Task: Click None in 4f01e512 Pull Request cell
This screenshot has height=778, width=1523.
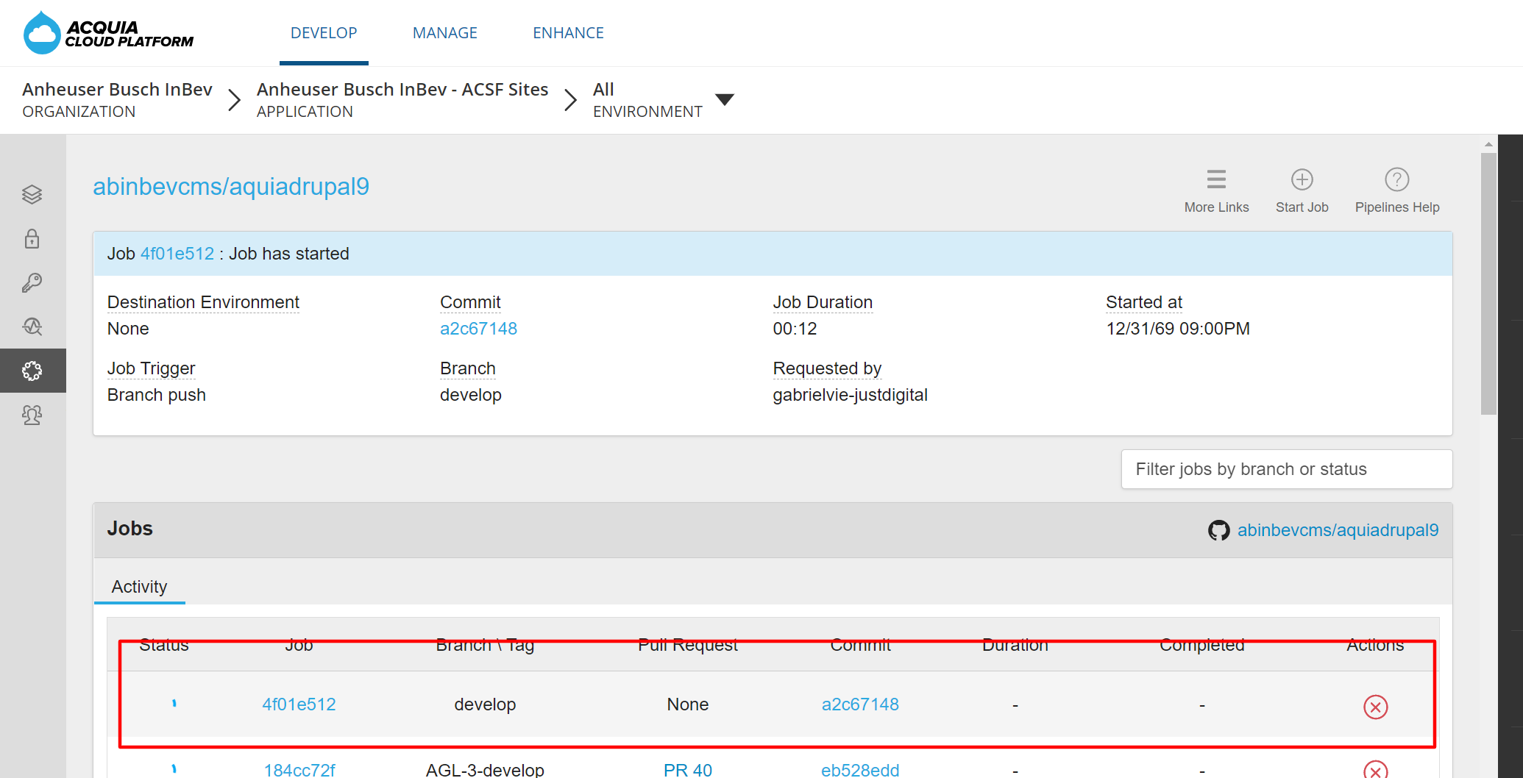Action: 688,704
